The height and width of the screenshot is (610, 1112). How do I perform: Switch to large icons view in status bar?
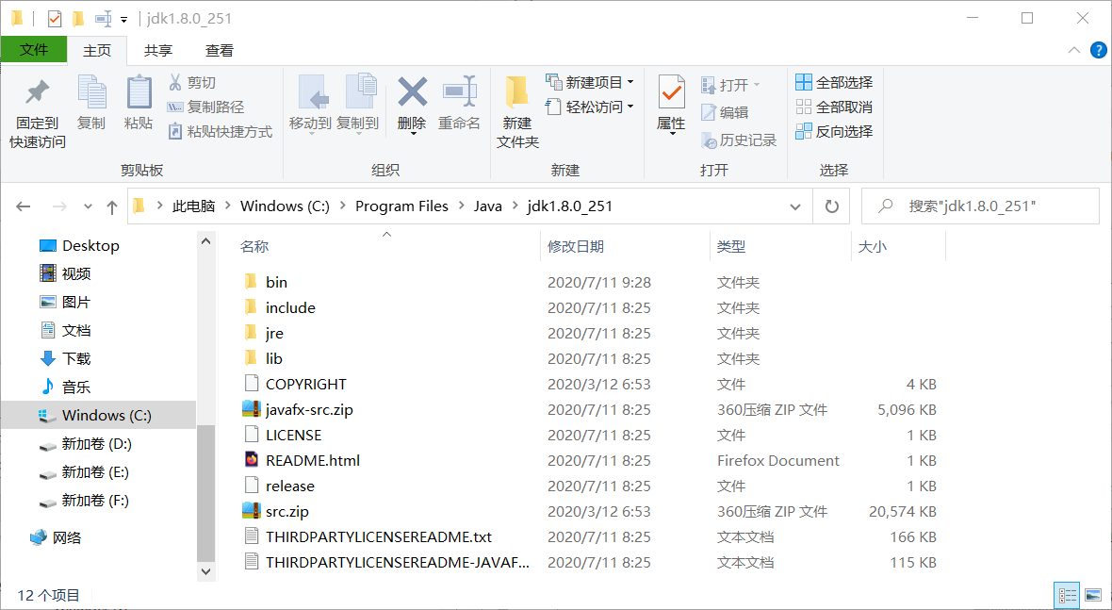pyautogui.click(x=1095, y=595)
